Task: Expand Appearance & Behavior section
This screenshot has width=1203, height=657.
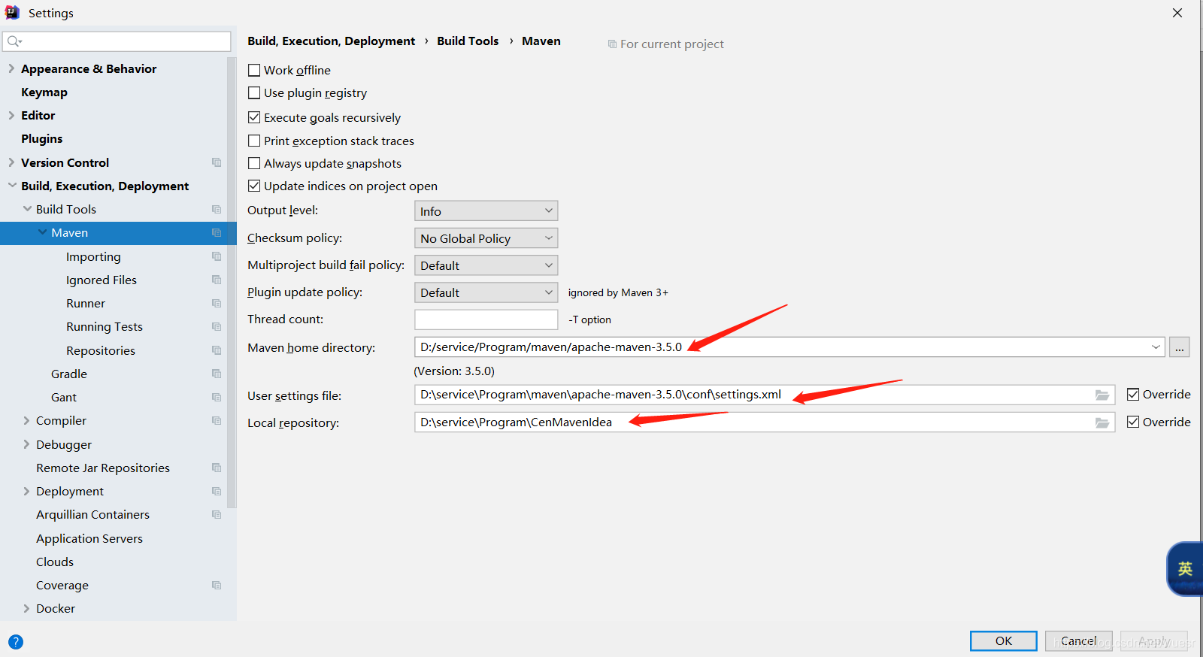Action: tap(11, 68)
